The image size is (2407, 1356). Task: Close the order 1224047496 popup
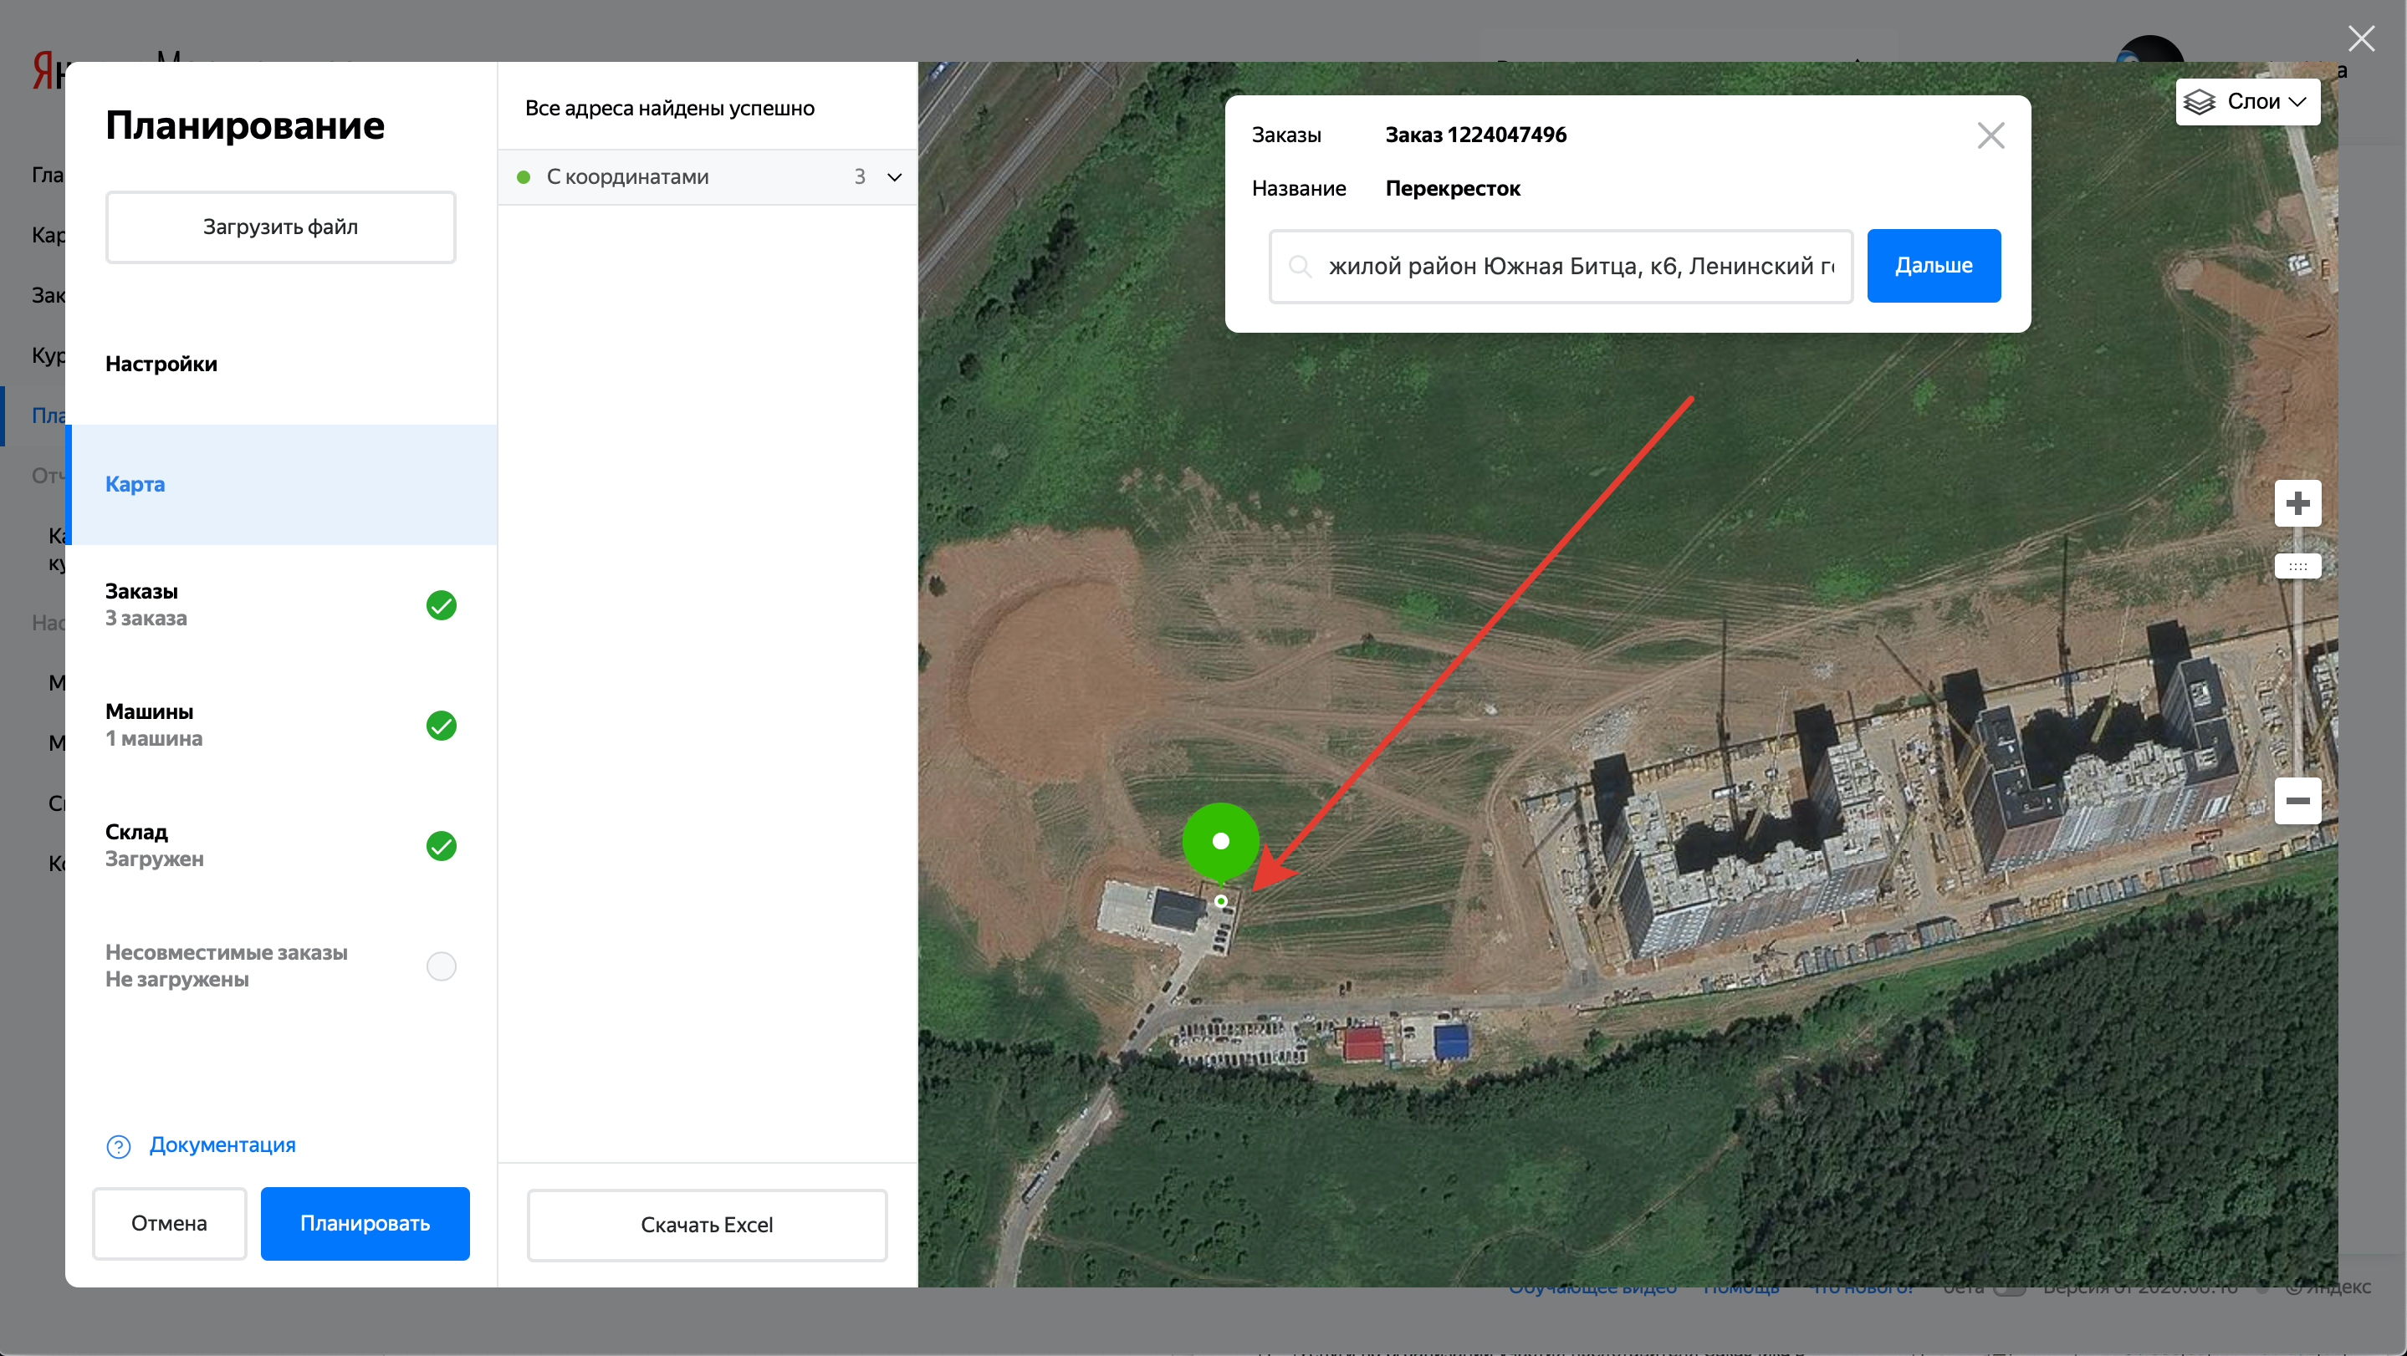[x=1991, y=136]
